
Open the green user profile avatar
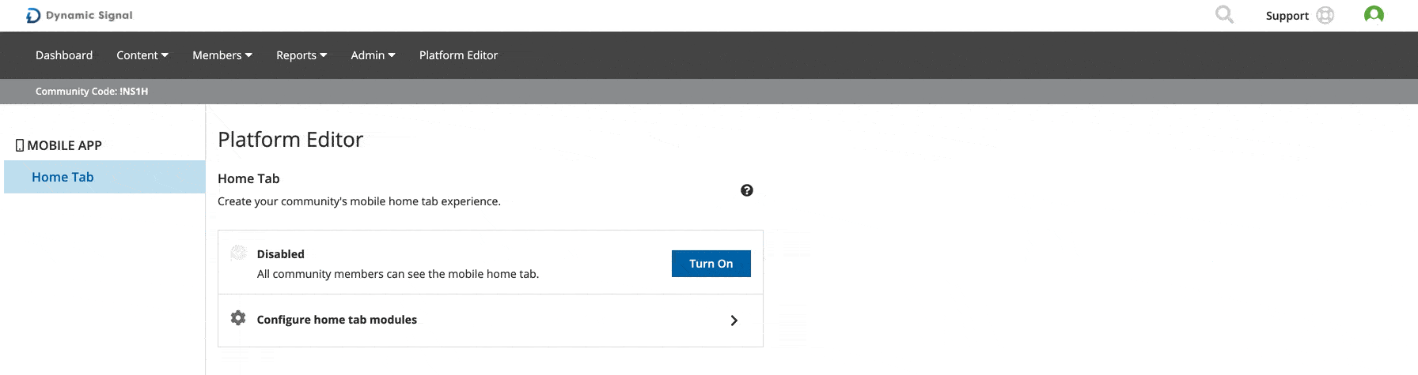point(1374,15)
